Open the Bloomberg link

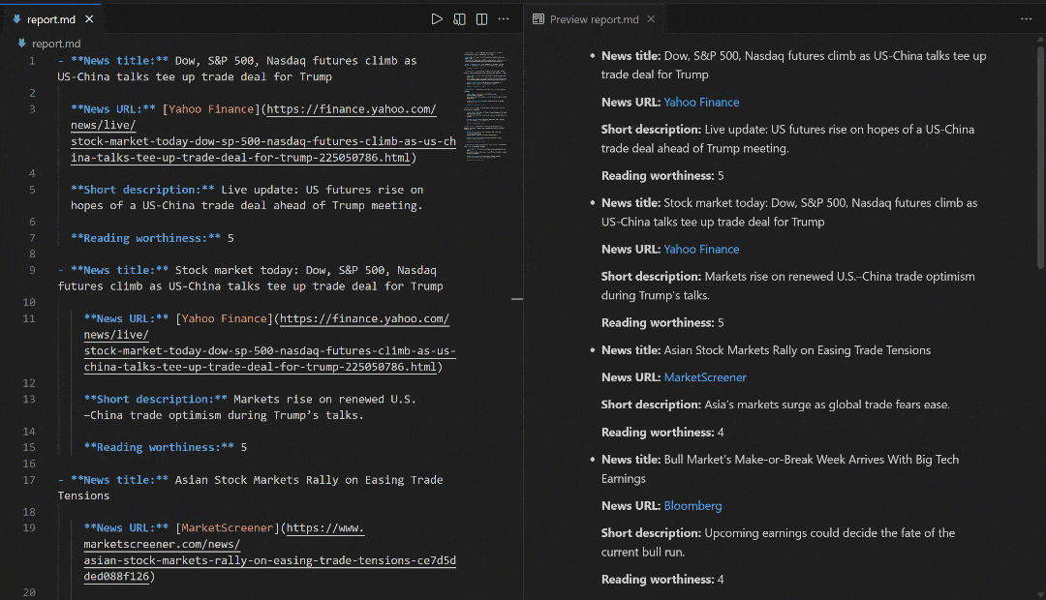(692, 505)
